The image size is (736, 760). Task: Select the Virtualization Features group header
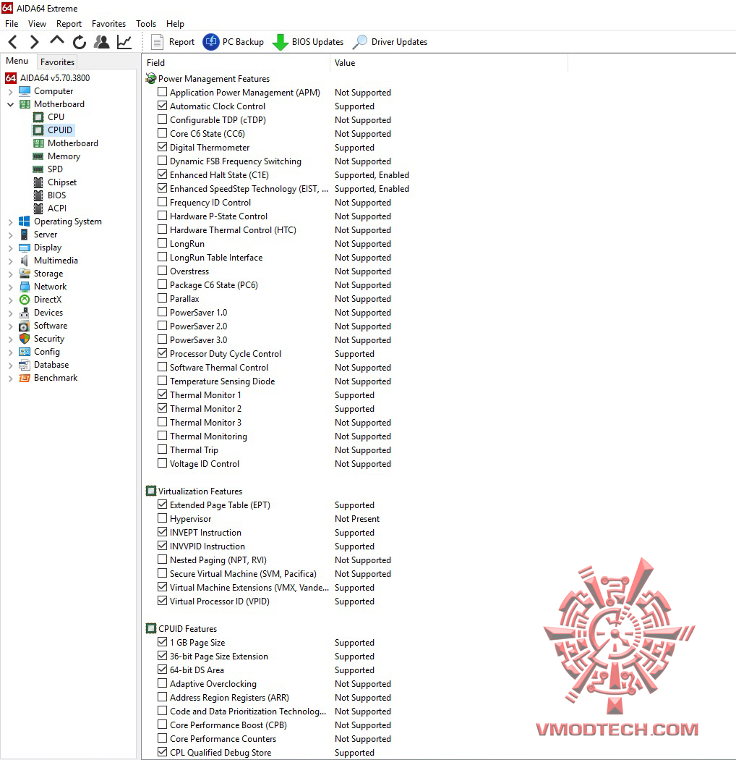point(200,491)
